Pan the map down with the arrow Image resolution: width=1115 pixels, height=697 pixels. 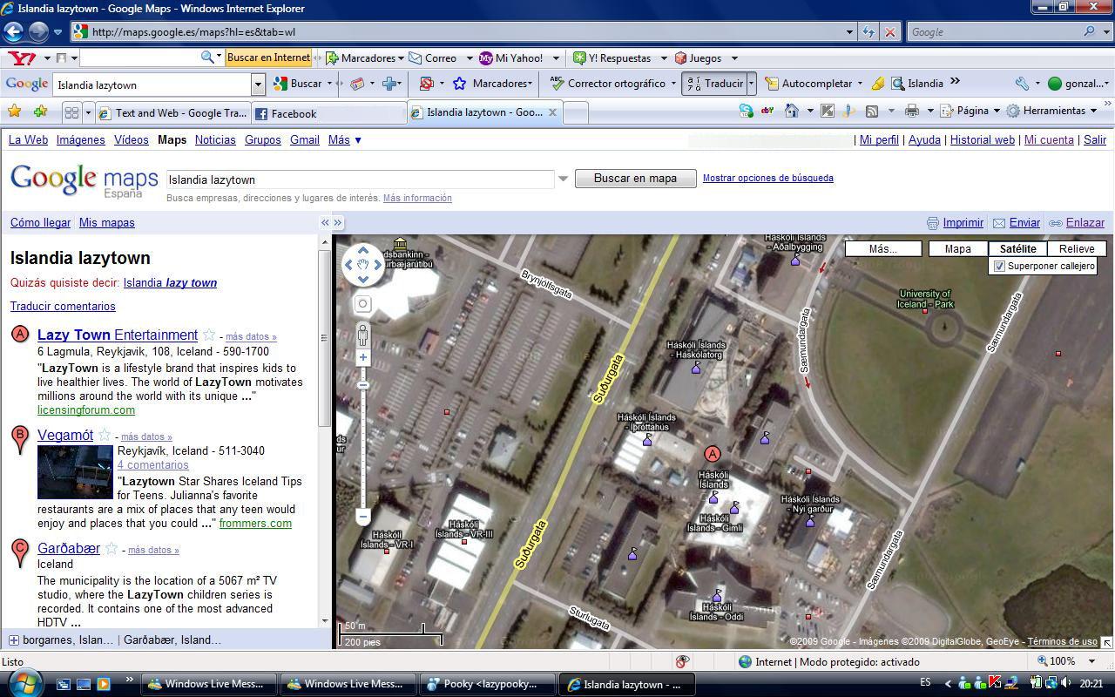coord(363,280)
